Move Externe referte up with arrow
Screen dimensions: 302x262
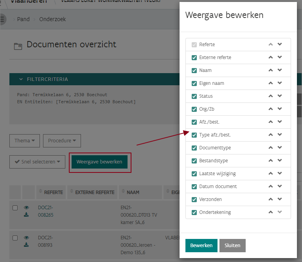(x=270, y=57)
